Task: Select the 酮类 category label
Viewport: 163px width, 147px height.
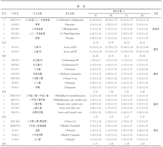Action: pyautogui.click(x=156, y=74)
